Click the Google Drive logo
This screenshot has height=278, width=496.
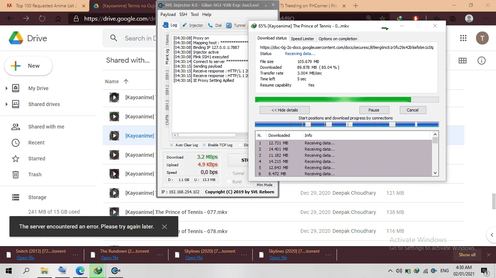[16, 38]
